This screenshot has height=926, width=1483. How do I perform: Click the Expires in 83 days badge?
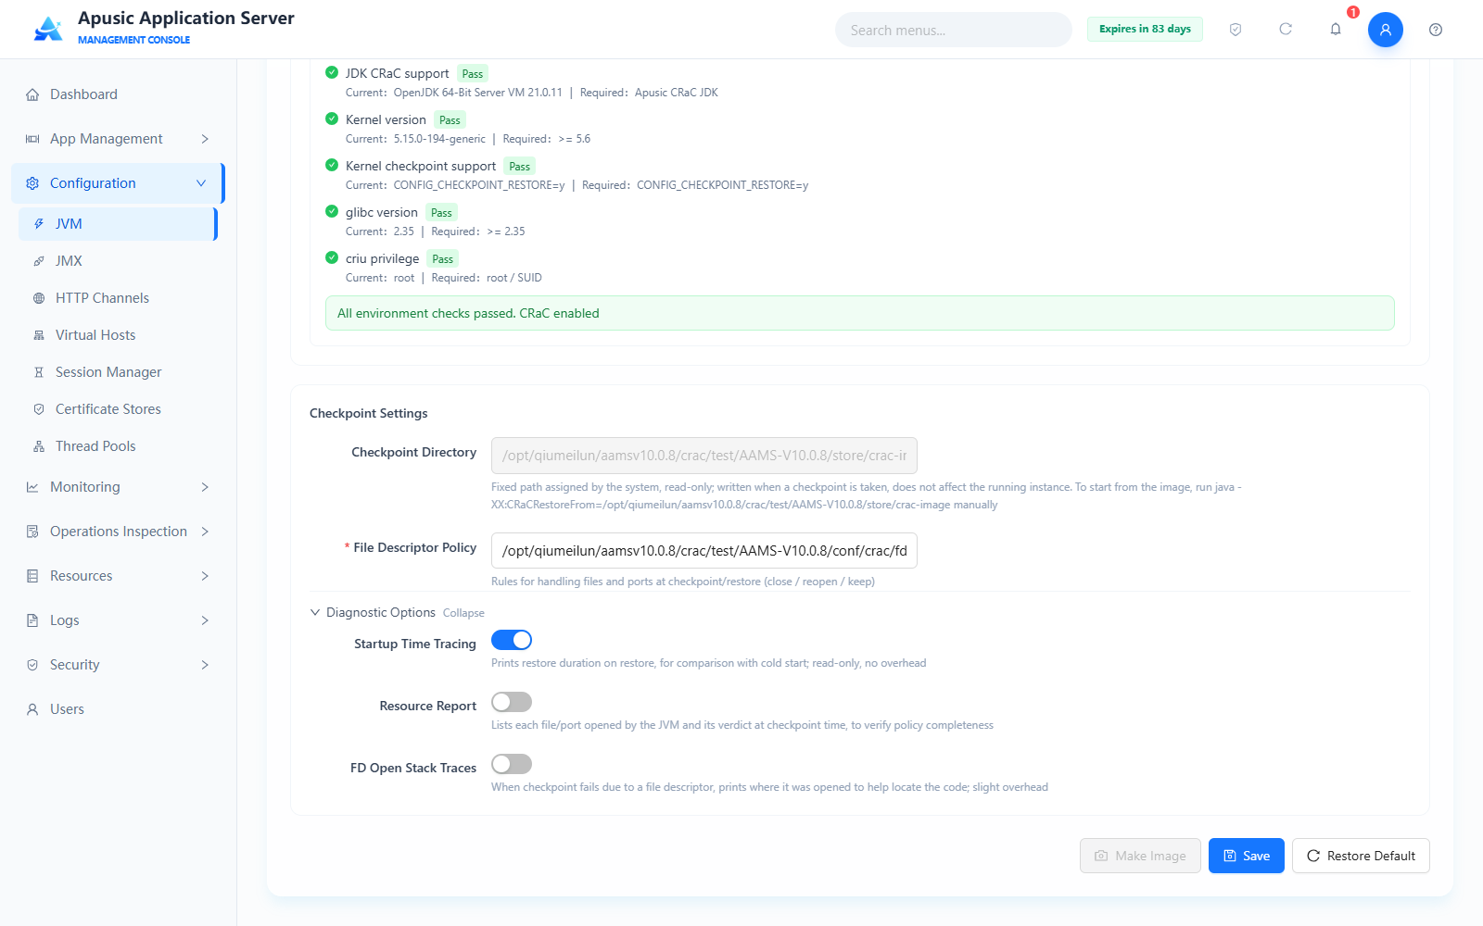tap(1145, 29)
